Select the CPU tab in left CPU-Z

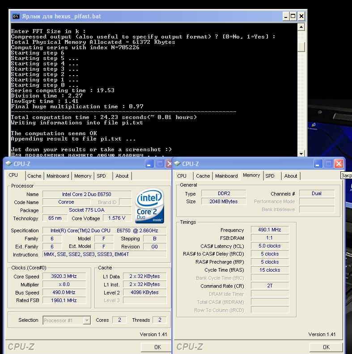tap(13, 175)
